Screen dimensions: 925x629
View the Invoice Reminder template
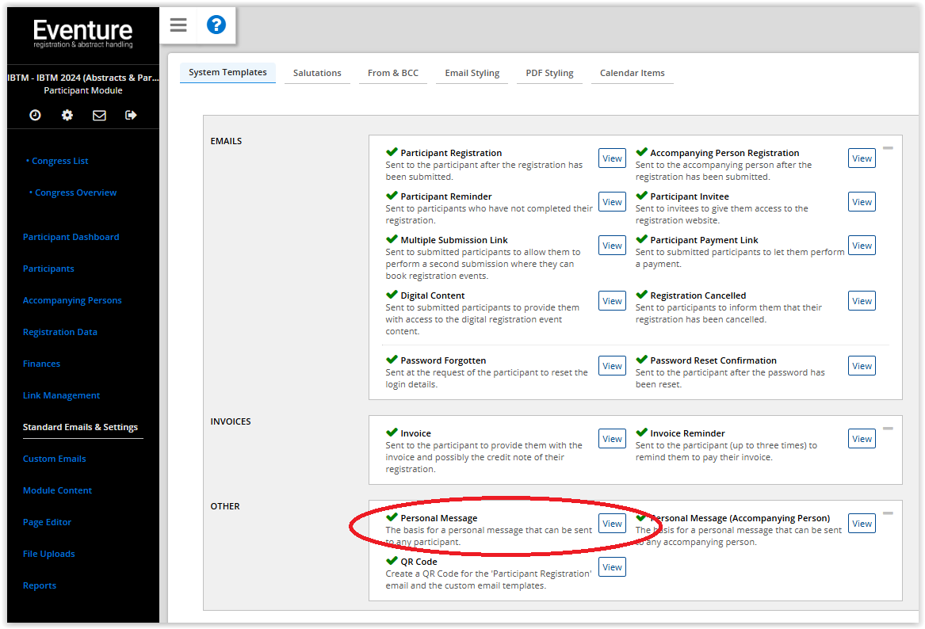[x=862, y=439]
